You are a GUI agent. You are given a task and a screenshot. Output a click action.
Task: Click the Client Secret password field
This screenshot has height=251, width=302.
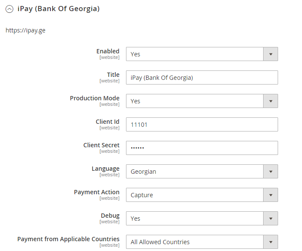(x=202, y=148)
